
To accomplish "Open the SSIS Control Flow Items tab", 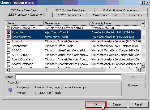I will [x=71, y=10].
